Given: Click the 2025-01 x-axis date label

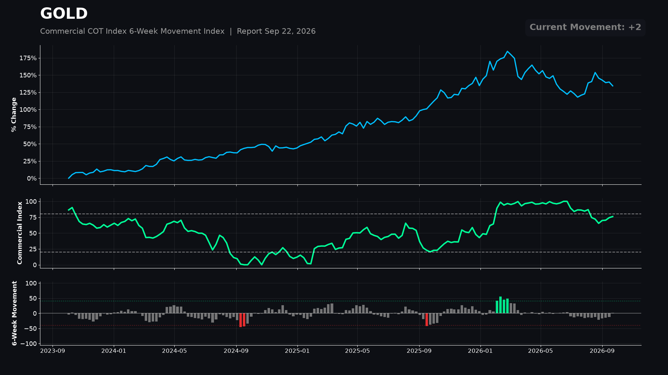Looking at the screenshot, I should point(297,351).
